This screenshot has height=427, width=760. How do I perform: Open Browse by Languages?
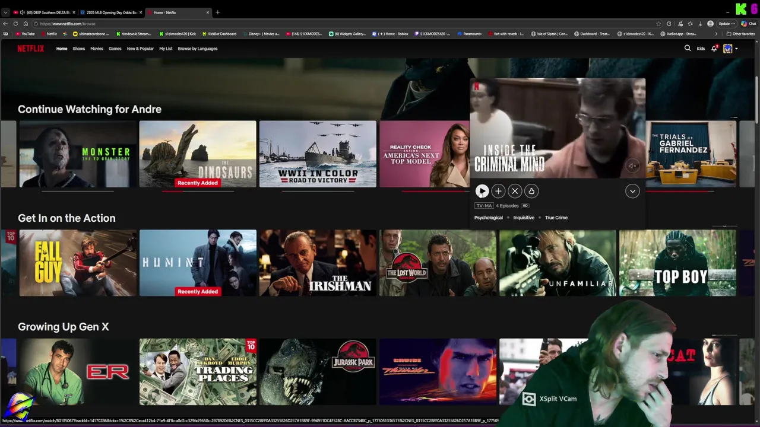coord(198,49)
